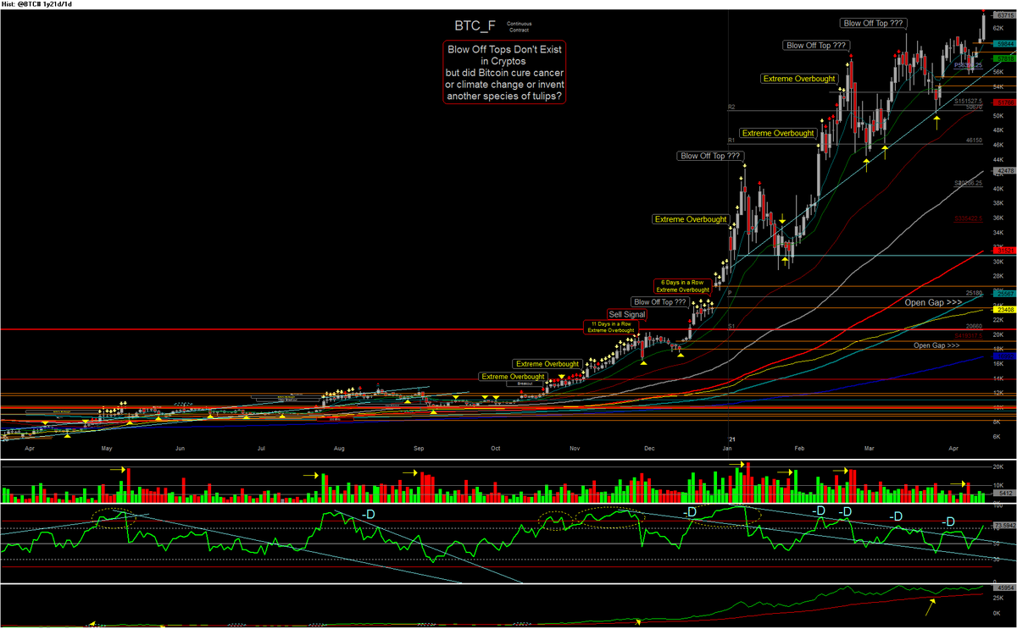Select the R2 pivot level label
This screenshot has width=1017, height=629.
(x=731, y=108)
